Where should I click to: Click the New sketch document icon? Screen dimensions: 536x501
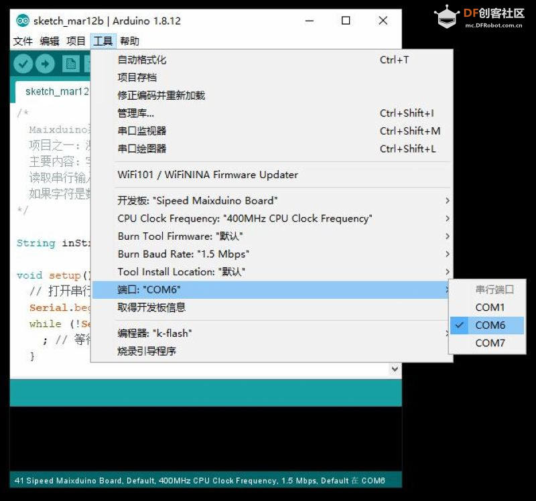[71, 64]
